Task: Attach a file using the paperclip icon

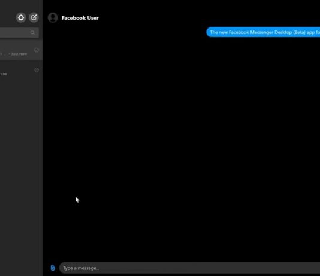Action: tap(53, 268)
